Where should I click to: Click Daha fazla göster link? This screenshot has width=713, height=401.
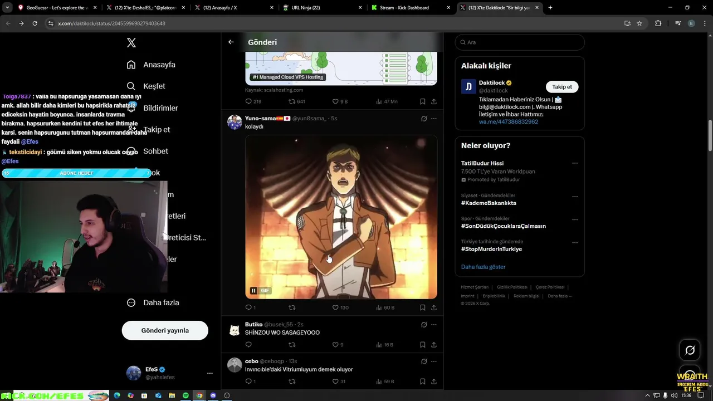(483, 267)
